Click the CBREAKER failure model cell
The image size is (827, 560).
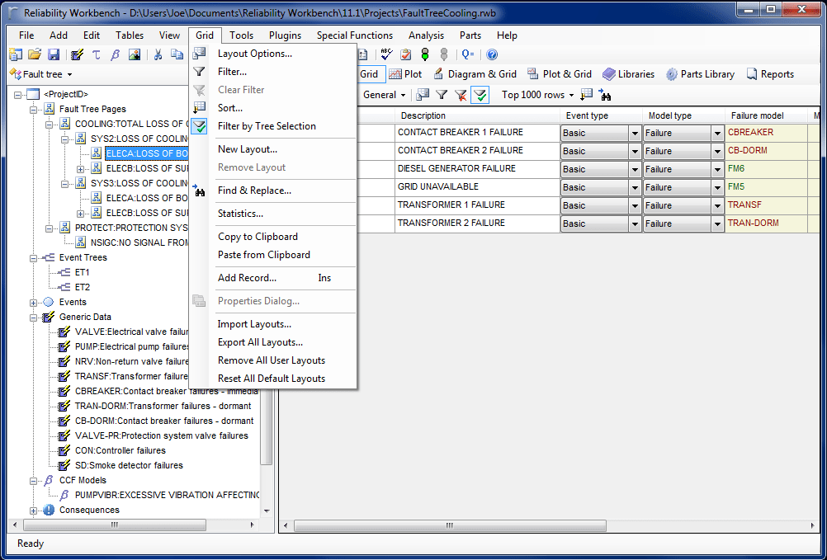coord(767,133)
